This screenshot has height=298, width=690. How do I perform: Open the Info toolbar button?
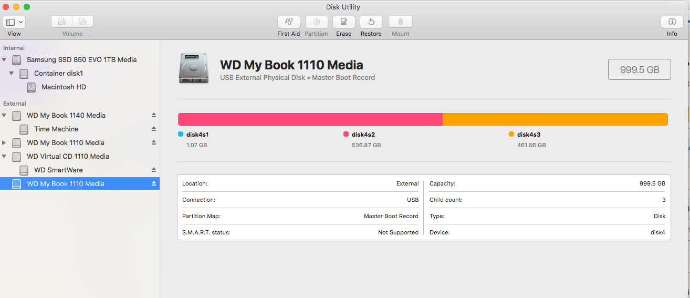tap(672, 22)
